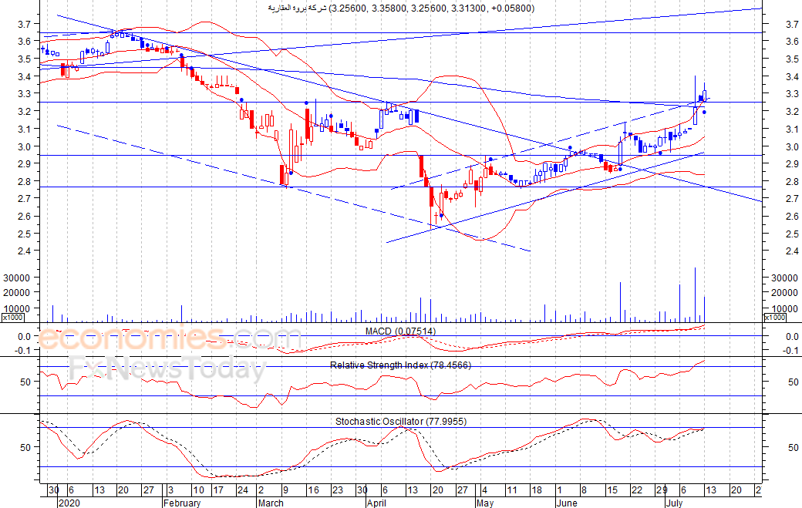The width and height of the screenshot is (802, 508).
Task: Select the June month label on time axis
Action: [x=567, y=503]
